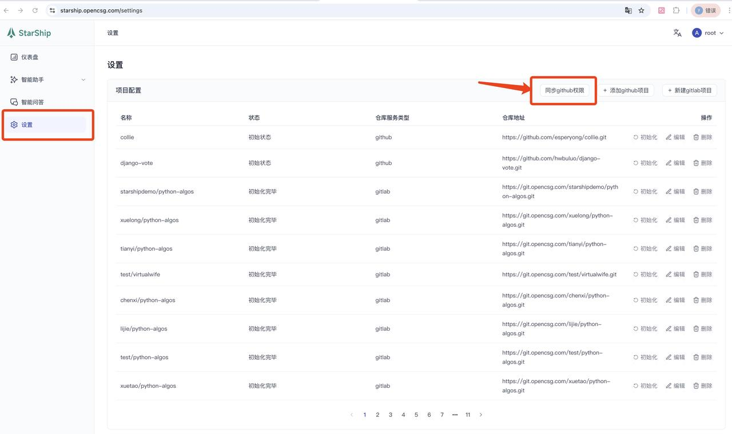Click the bookmark star in the address bar

[640, 10]
